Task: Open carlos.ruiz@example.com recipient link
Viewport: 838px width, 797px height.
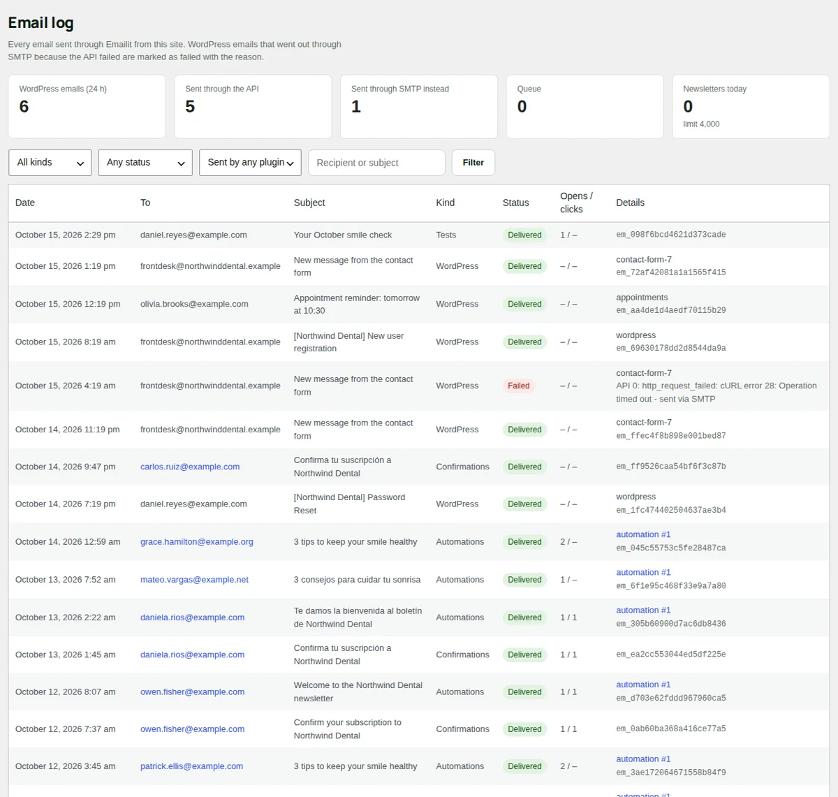Action: 190,467
